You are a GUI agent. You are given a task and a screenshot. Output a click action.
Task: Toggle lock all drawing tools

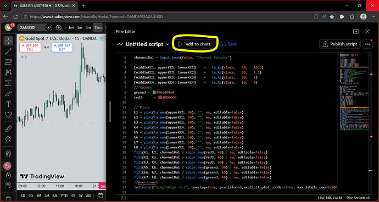point(8,175)
